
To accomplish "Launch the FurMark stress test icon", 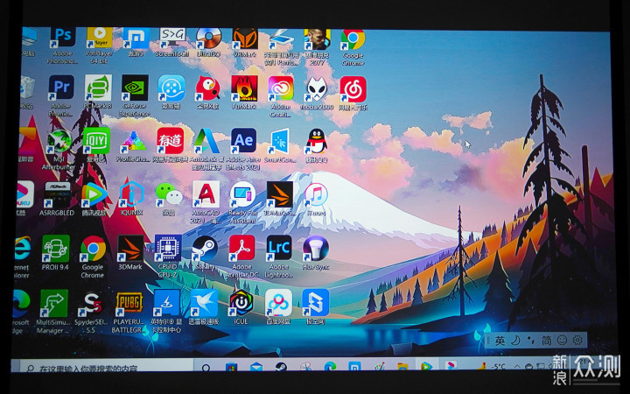I will [244, 88].
